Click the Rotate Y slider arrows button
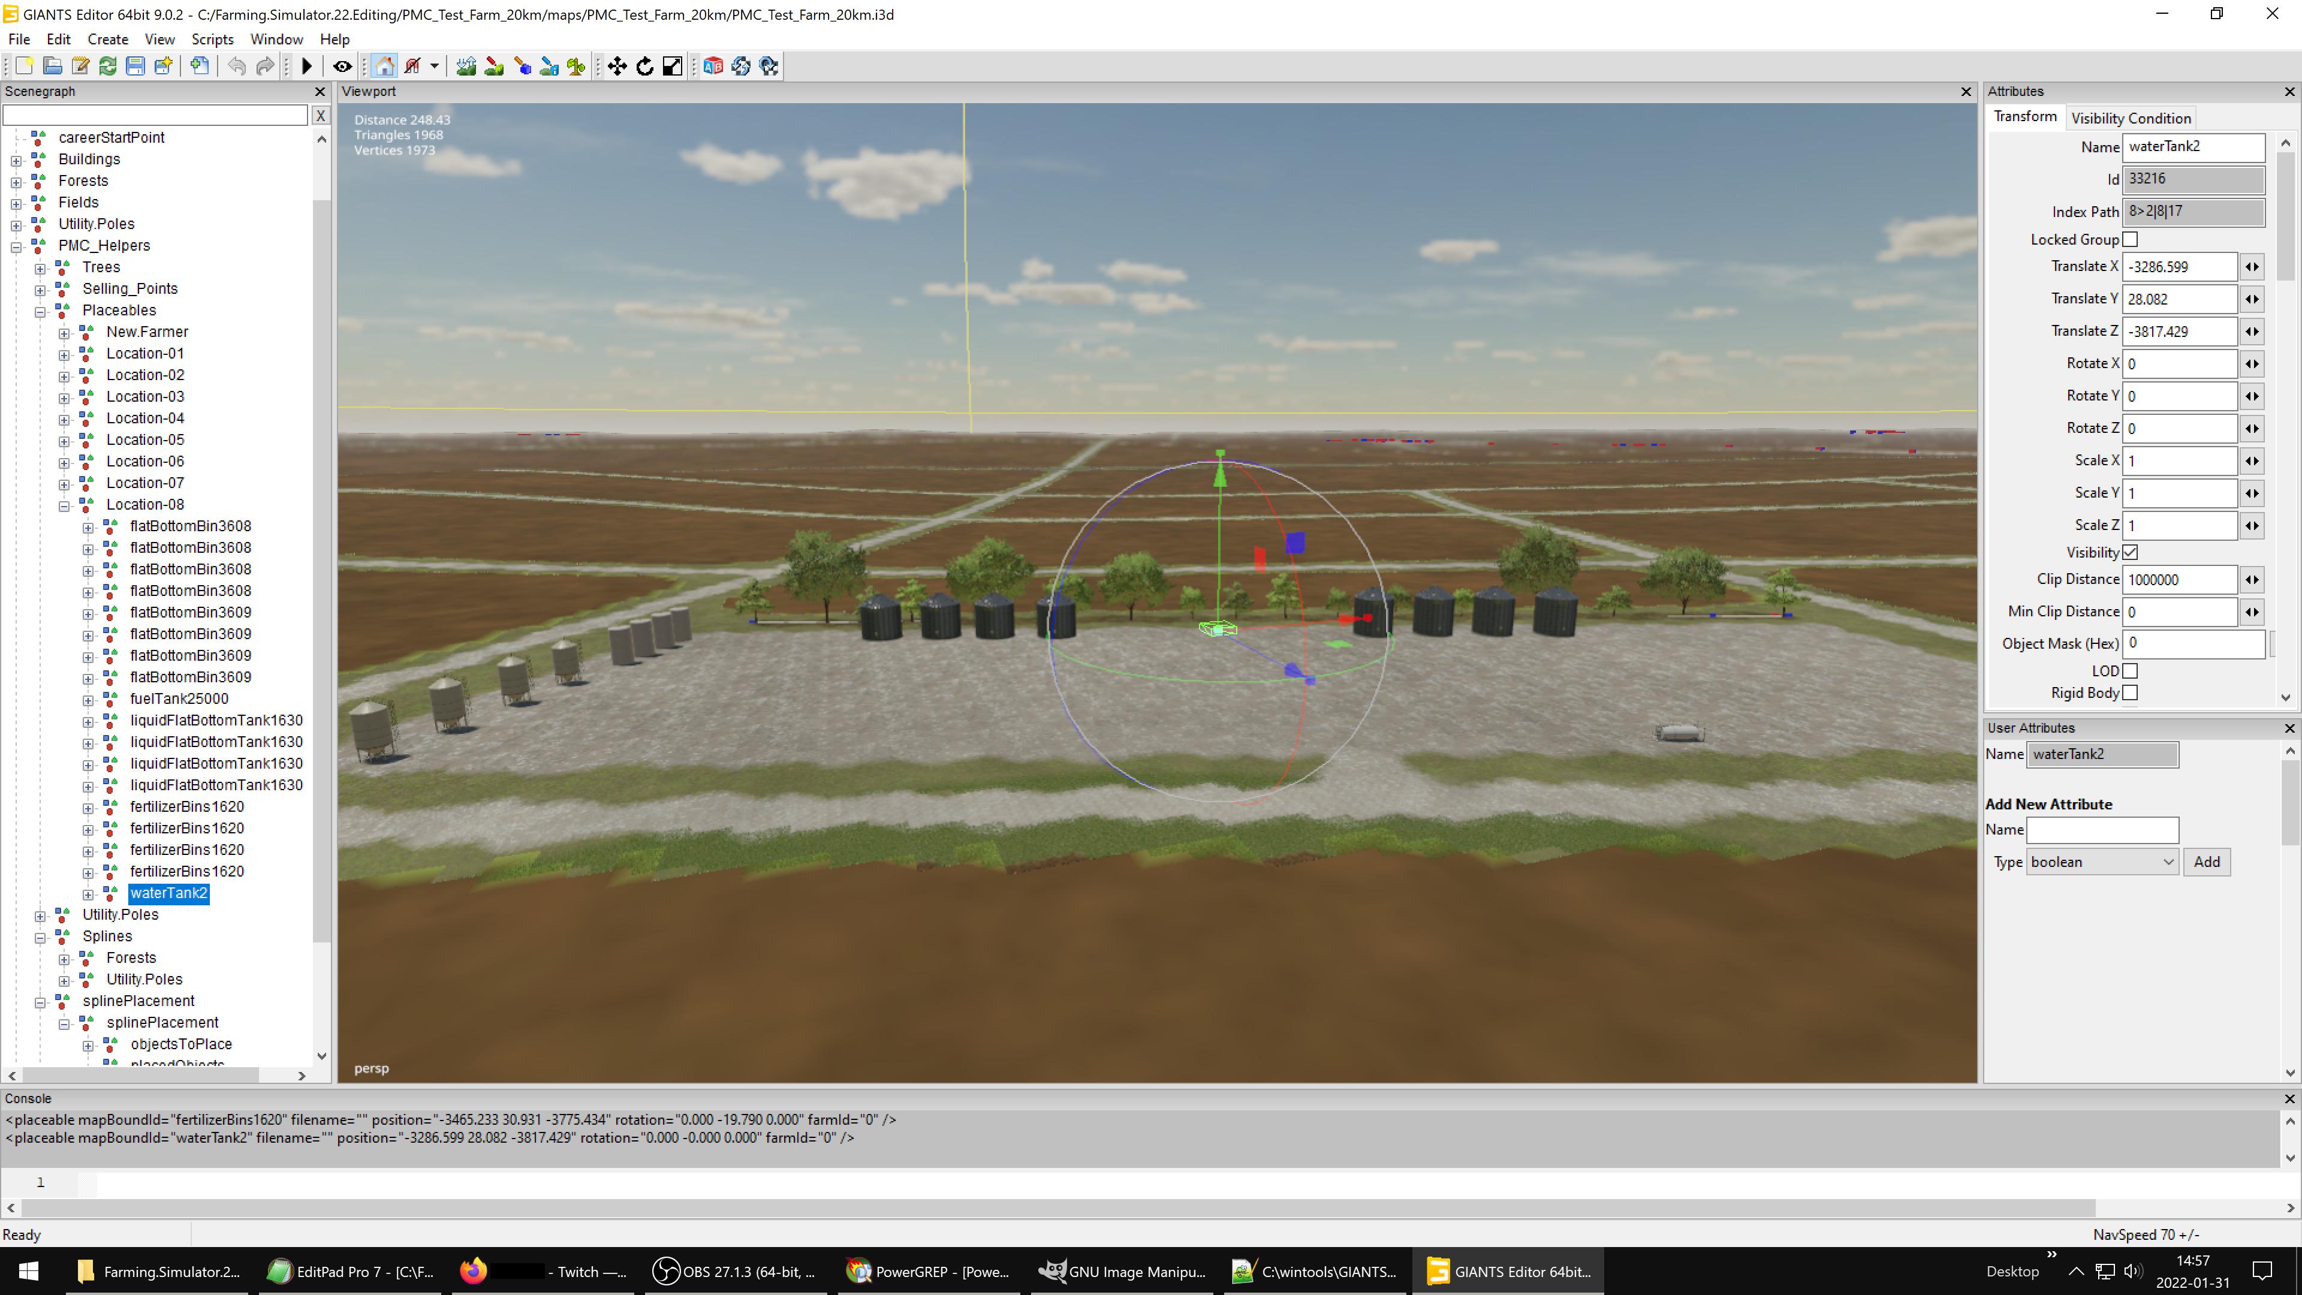This screenshot has height=1295, width=2302. pos(2252,396)
